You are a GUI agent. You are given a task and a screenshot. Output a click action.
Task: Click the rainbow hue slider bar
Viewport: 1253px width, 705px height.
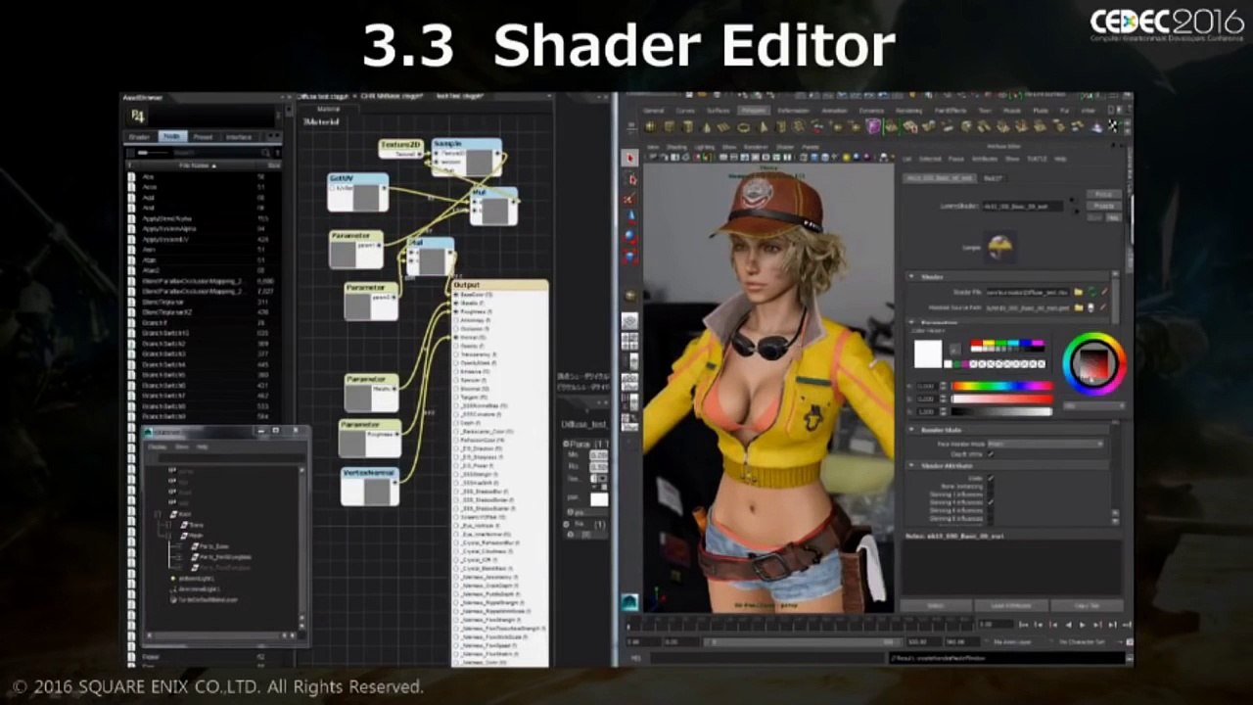pyautogui.click(x=1002, y=386)
